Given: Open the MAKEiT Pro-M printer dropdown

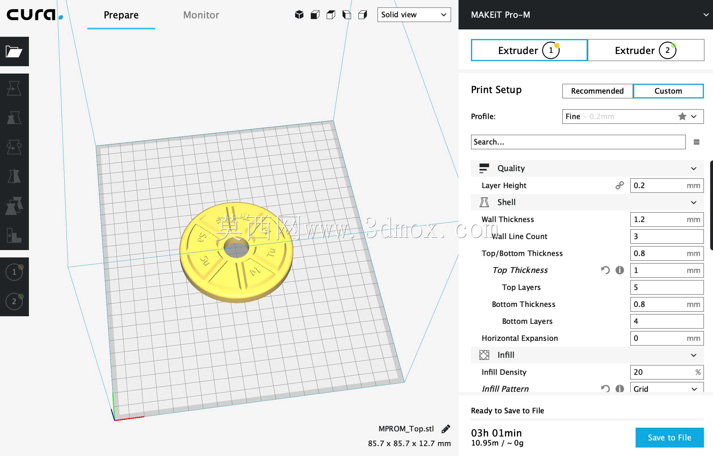Looking at the screenshot, I should click(x=586, y=15).
